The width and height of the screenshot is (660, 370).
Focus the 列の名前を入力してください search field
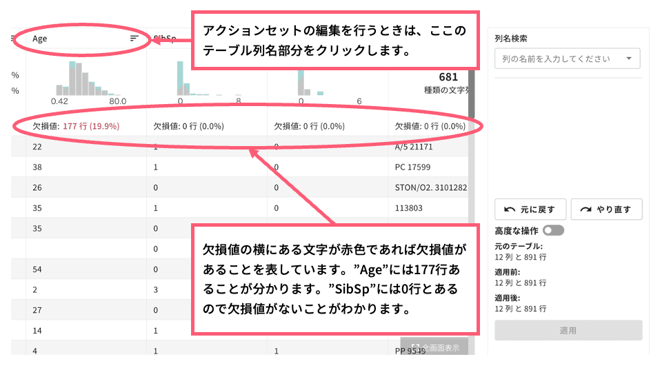click(567, 59)
